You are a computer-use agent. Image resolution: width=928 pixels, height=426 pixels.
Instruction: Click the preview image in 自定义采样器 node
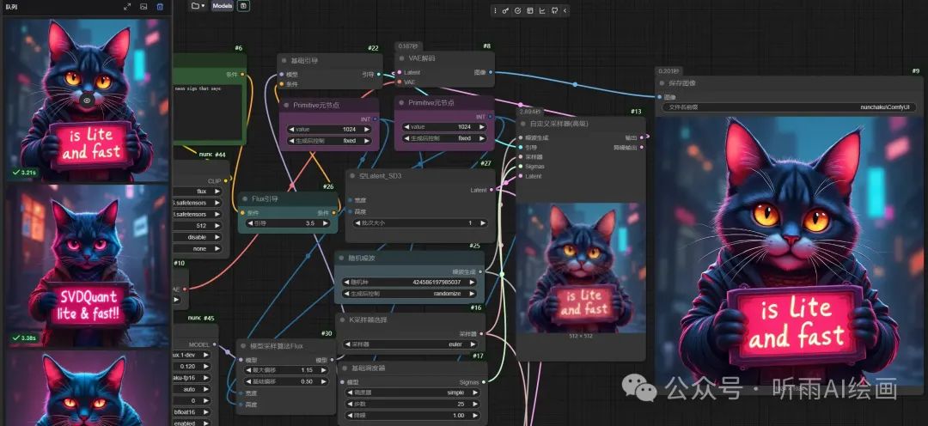tap(581, 267)
